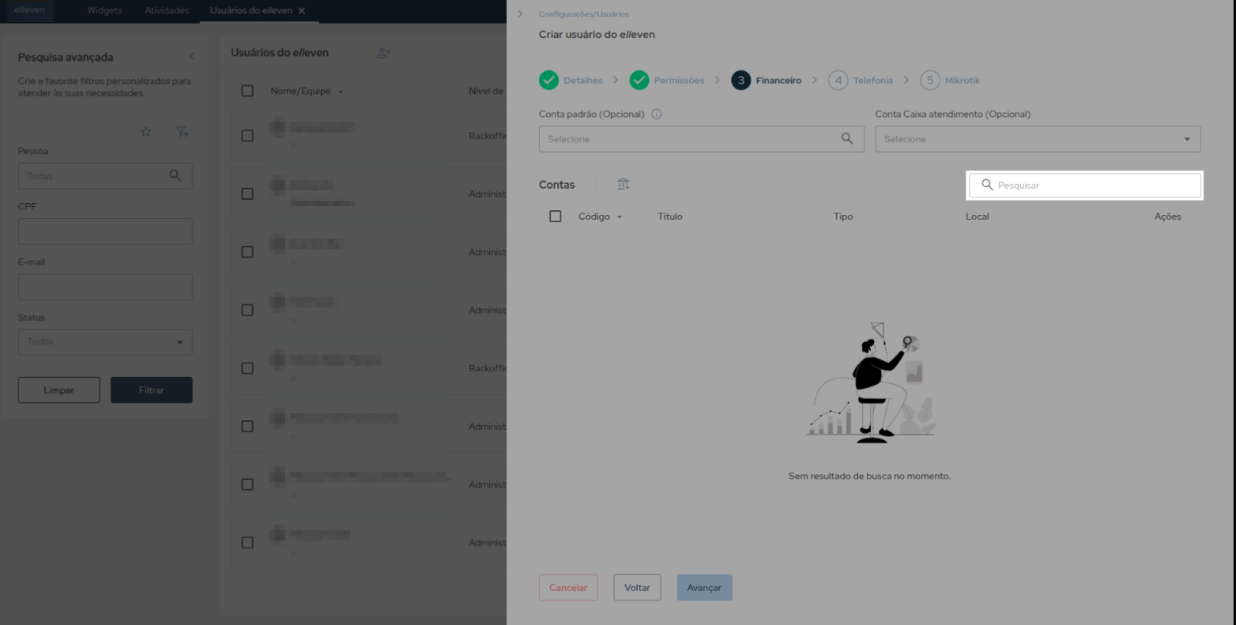This screenshot has height=625, width=1236.
Task: Collapse the side panel with the chevron icon
Action: [520, 14]
